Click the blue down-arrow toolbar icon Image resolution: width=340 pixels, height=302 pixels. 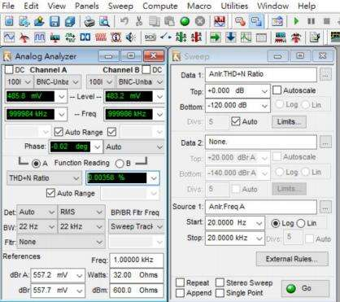tap(231, 37)
